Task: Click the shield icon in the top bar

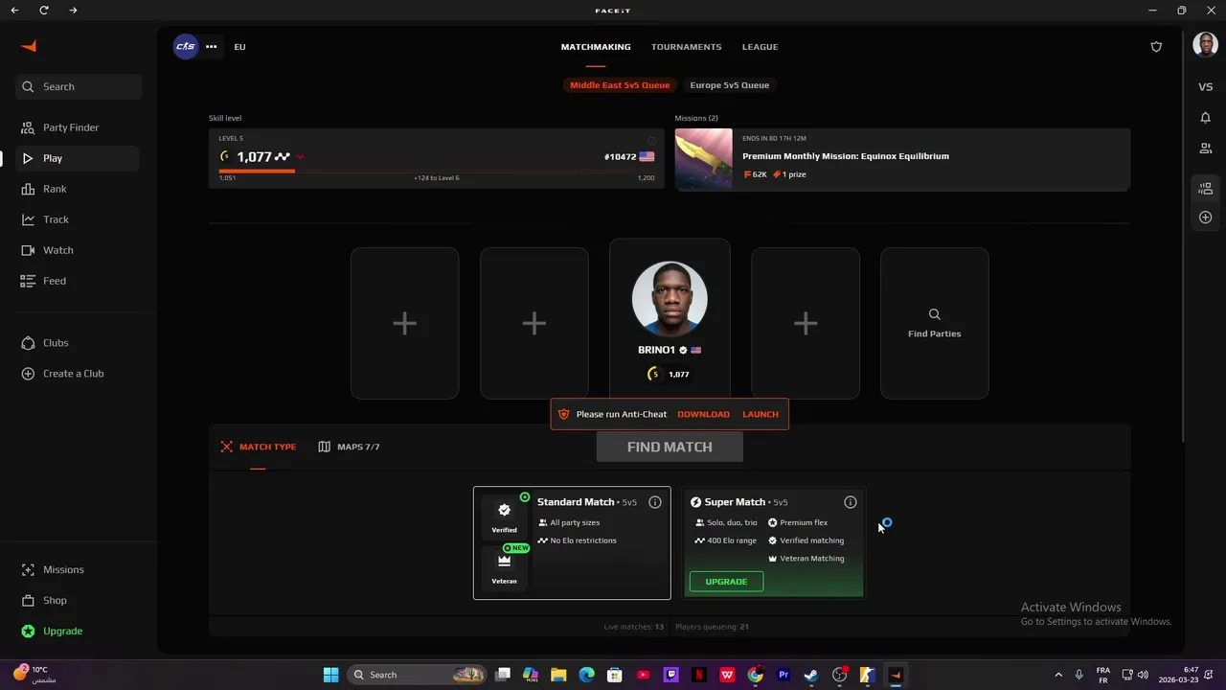Action: pyautogui.click(x=1156, y=46)
